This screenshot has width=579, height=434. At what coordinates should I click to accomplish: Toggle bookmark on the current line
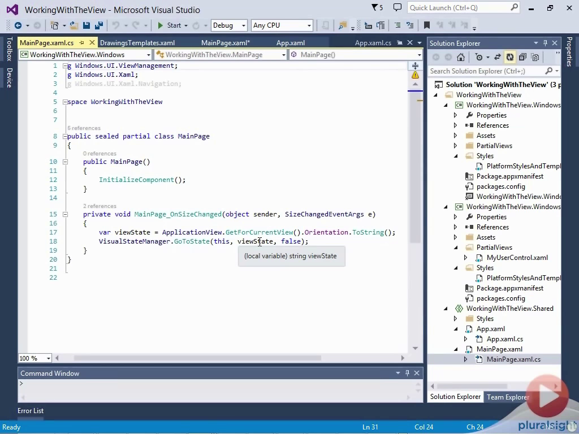click(427, 25)
